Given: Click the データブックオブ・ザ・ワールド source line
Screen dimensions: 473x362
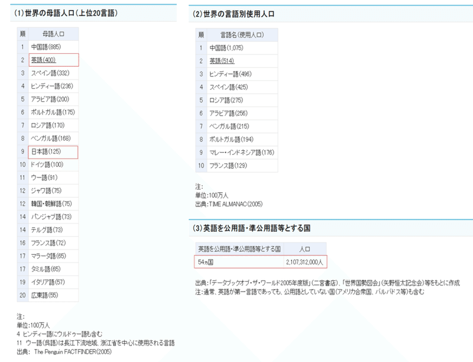Looking at the screenshot, I should click(328, 283).
